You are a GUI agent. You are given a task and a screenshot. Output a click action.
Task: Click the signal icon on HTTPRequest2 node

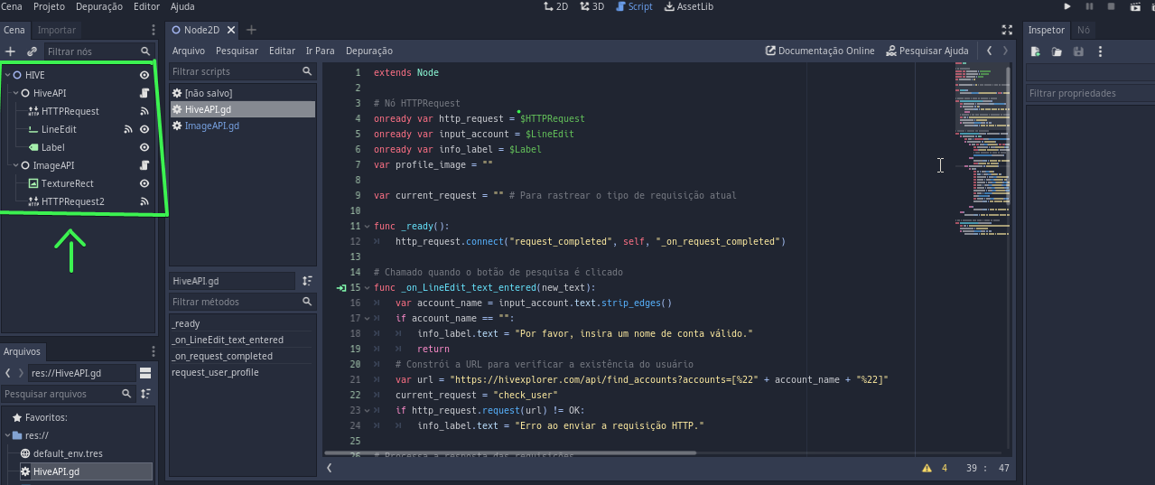point(144,201)
